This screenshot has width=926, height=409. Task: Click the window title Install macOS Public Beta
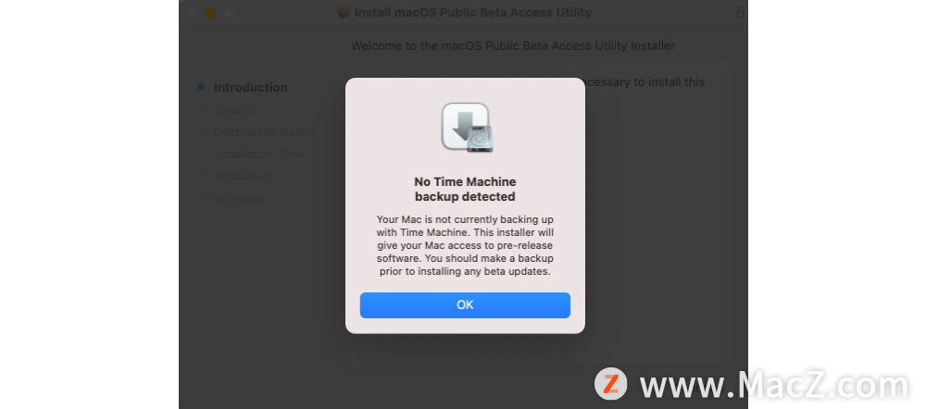pyautogui.click(x=472, y=12)
